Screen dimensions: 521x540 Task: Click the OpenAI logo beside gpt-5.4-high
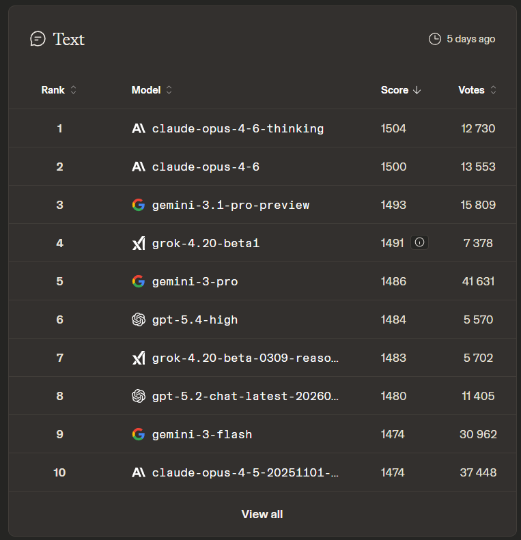pyautogui.click(x=139, y=319)
